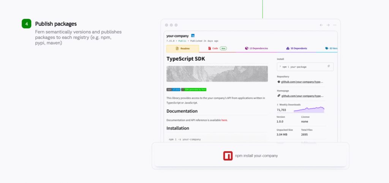This screenshot has width=389, height=183.
Task: Open the Repository github.com link
Action: (x=302, y=82)
